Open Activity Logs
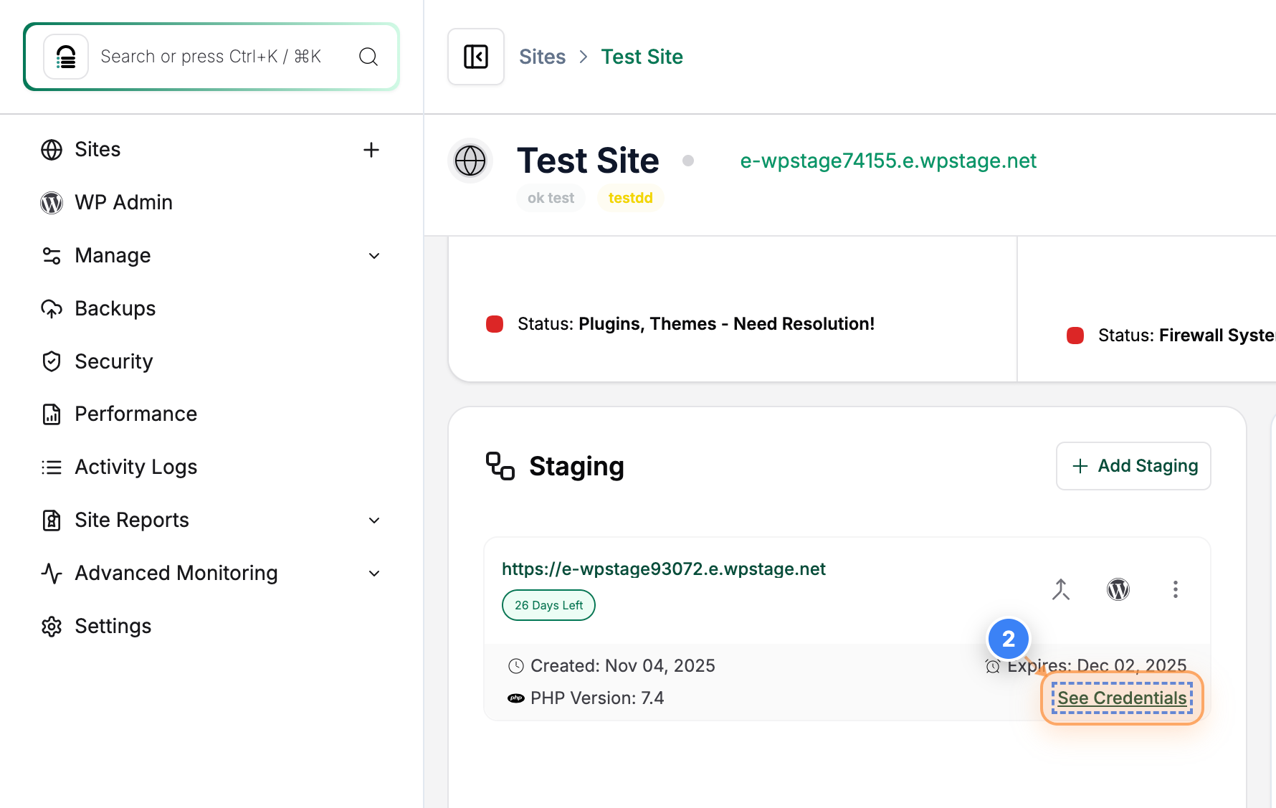Viewport: 1276px width, 808px height. 136,467
